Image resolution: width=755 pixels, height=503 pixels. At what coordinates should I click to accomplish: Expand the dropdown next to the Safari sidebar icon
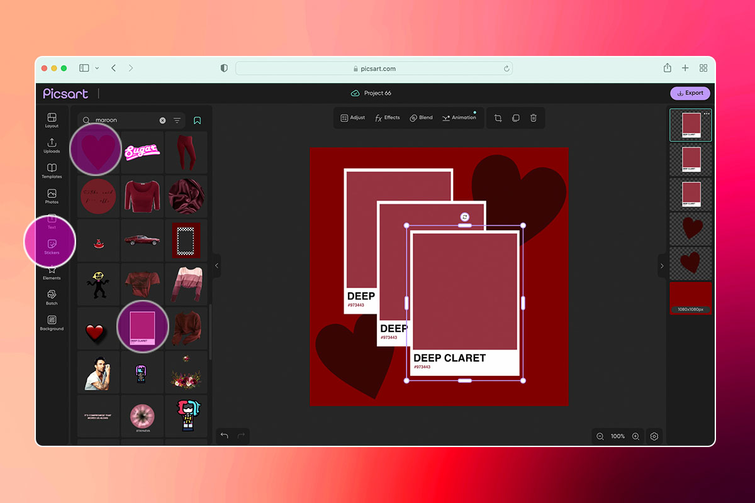[97, 68]
